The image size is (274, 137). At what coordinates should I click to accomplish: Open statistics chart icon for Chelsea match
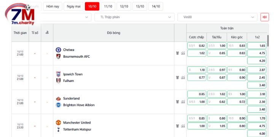pos(183,53)
